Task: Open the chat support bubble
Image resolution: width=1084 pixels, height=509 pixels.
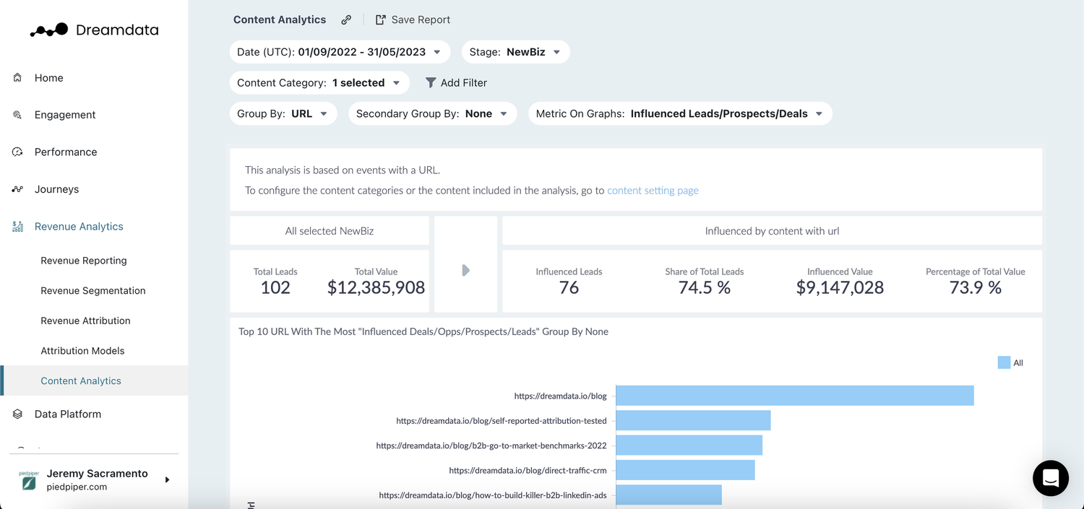Action: [1051, 478]
